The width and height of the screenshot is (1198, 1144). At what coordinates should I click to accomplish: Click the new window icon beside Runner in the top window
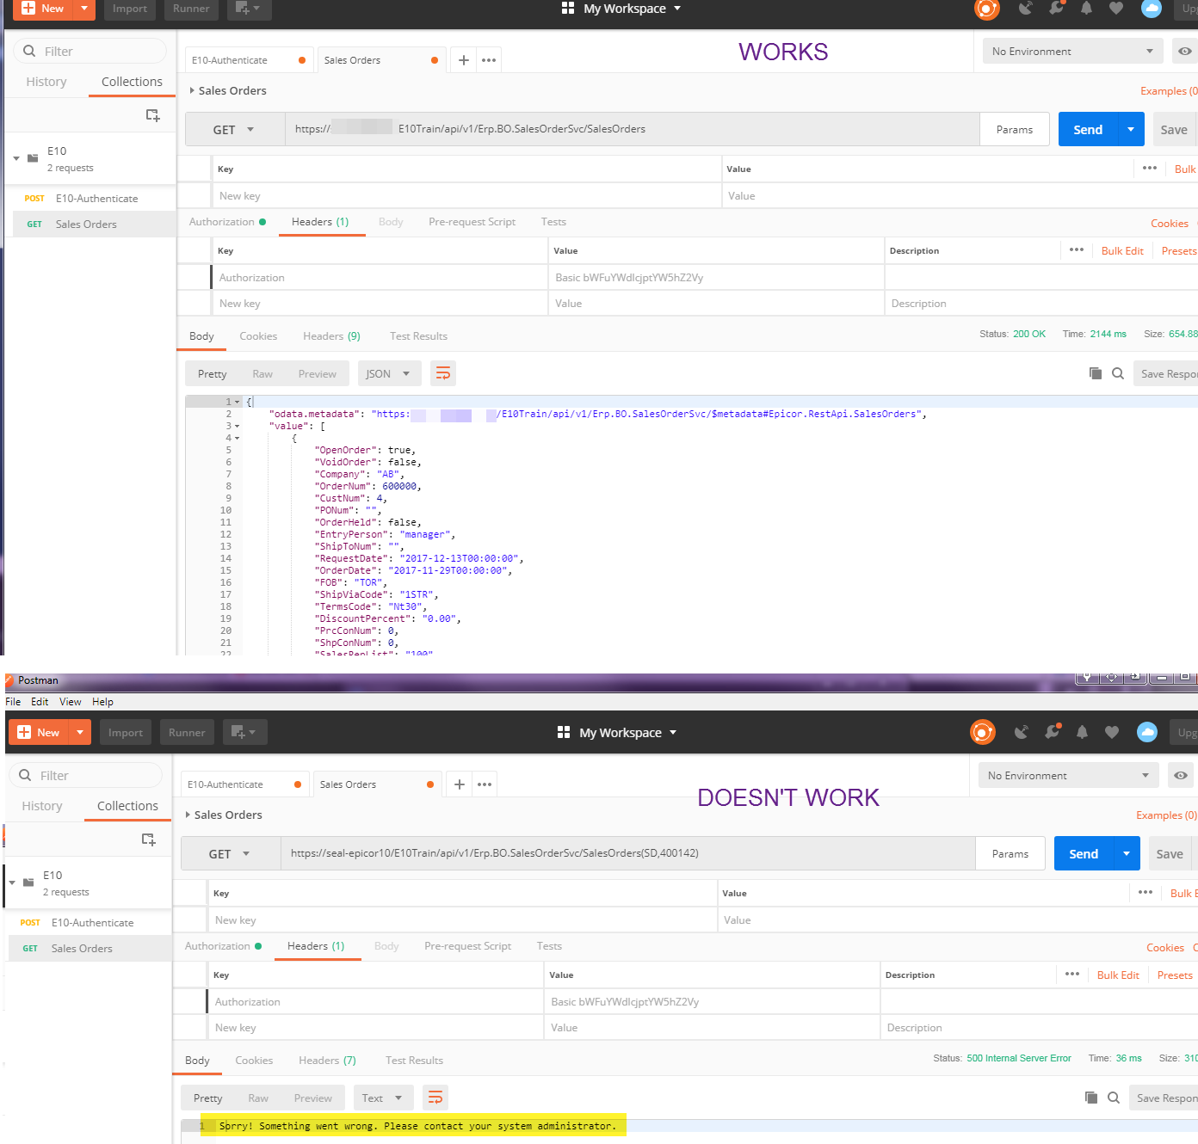click(250, 9)
